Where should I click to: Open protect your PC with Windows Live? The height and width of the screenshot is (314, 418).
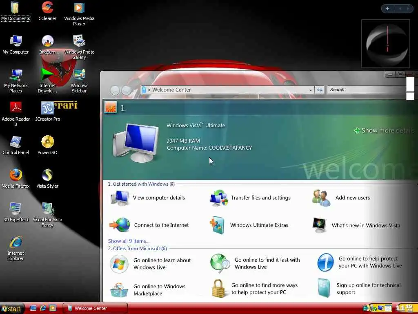point(360,262)
